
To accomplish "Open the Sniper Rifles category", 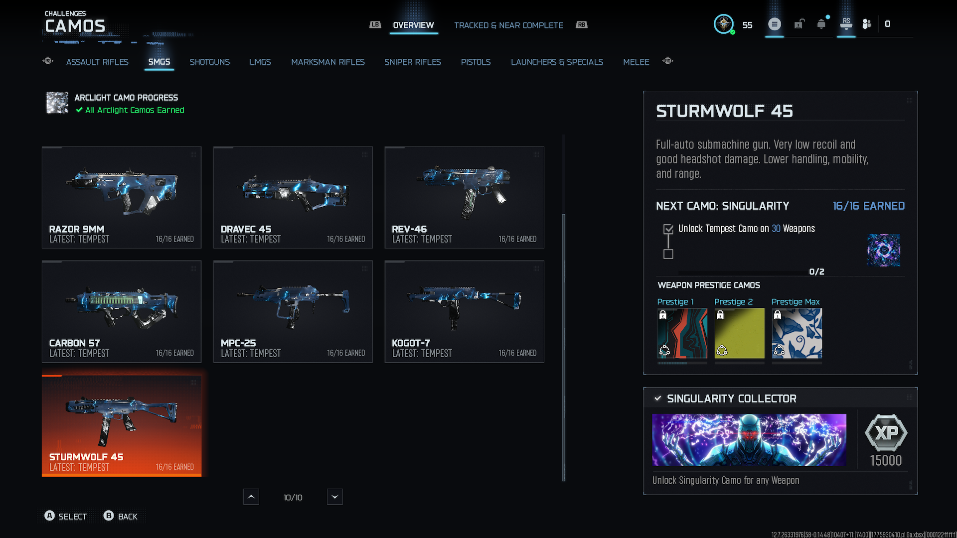I will (413, 62).
